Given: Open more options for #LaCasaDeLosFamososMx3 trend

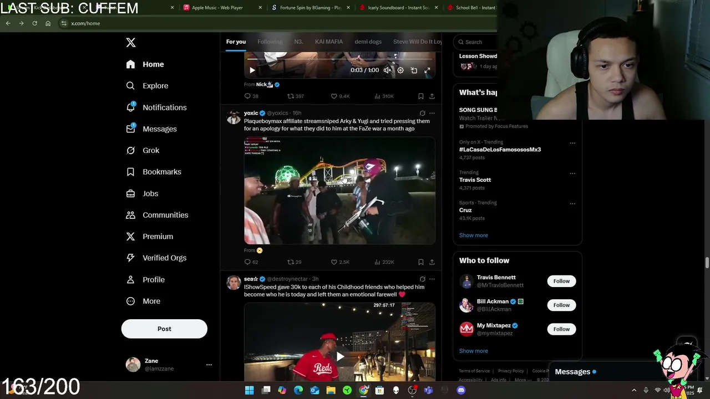Looking at the screenshot, I should (x=572, y=143).
